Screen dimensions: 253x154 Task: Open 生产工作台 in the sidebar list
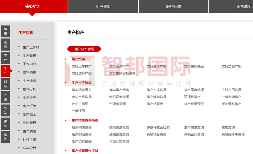pos(31,47)
